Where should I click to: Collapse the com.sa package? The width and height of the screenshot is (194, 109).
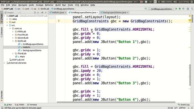(x=10, y=28)
